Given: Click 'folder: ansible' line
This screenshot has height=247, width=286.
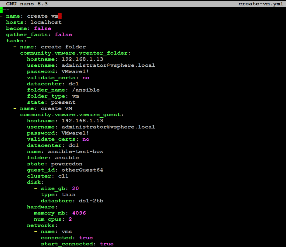Looking at the screenshot, I should point(53,158).
